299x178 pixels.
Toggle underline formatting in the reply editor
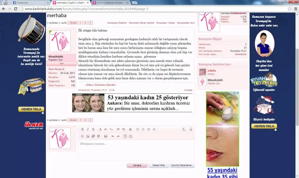click(x=93, y=129)
